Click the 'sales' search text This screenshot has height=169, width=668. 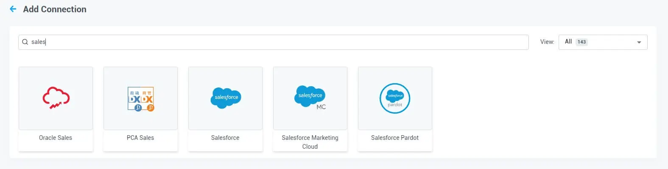tap(38, 42)
